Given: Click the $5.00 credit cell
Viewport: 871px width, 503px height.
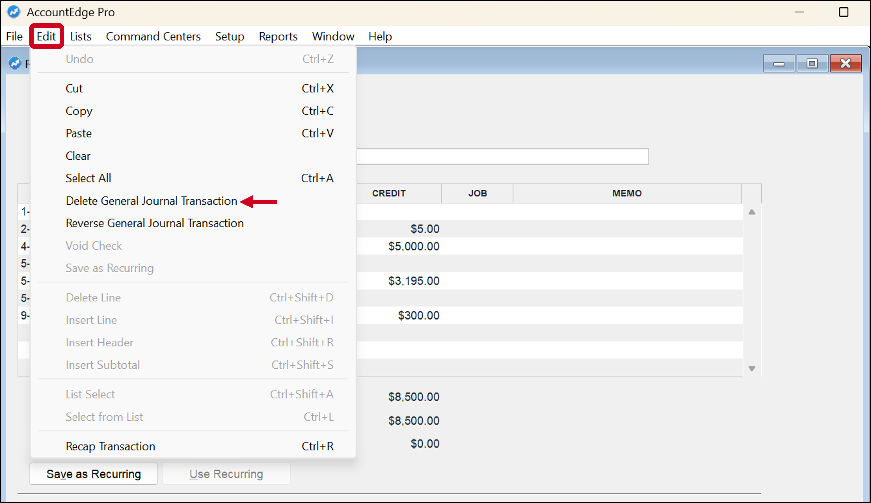Looking at the screenshot, I should tap(425, 229).
